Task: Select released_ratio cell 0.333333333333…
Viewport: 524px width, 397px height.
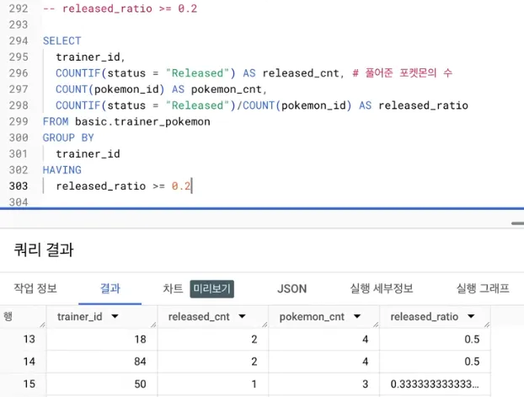Action: [x=435, y=384]
